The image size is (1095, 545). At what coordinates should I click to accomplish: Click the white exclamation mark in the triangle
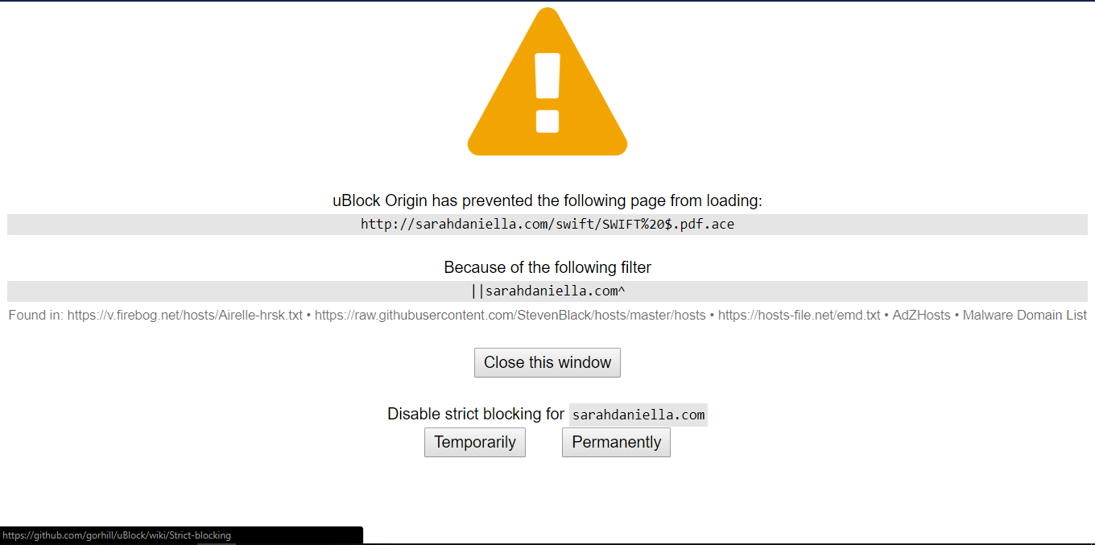point(547,93)
